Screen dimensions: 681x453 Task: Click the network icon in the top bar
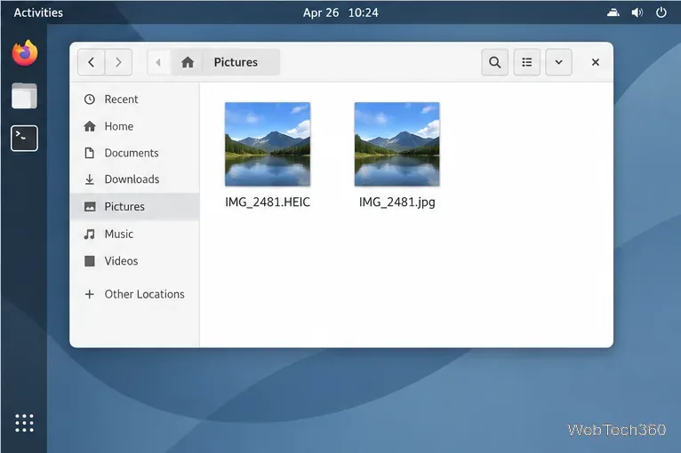coord(613,12)
